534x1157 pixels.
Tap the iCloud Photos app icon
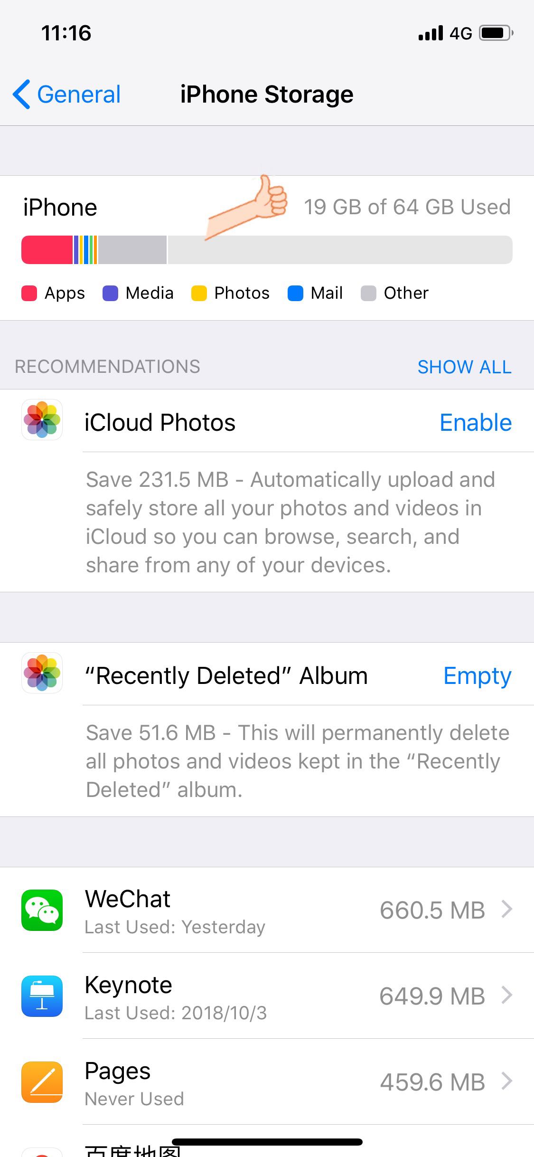(42, 420)
